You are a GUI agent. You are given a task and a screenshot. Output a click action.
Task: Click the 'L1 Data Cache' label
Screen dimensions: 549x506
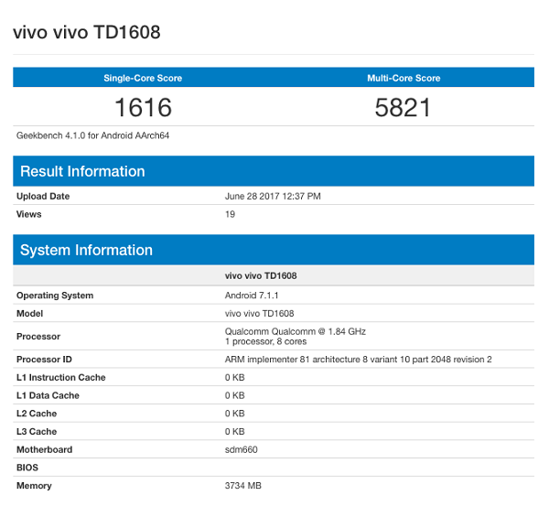pyautogui.click(x=48, y=395)
